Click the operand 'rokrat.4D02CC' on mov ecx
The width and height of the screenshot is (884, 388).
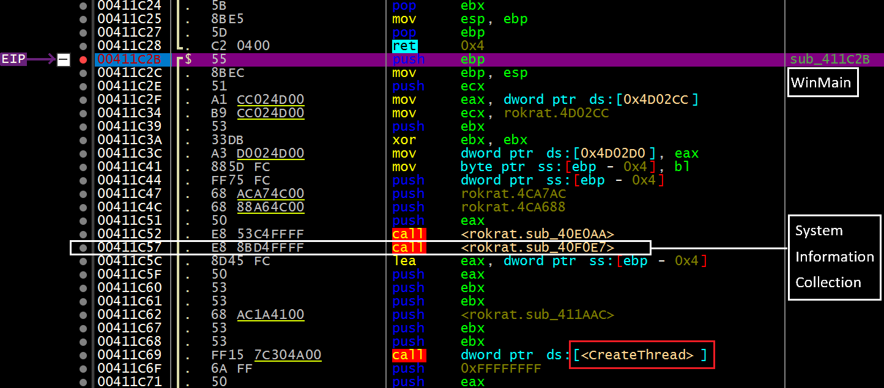coord(556,113)
